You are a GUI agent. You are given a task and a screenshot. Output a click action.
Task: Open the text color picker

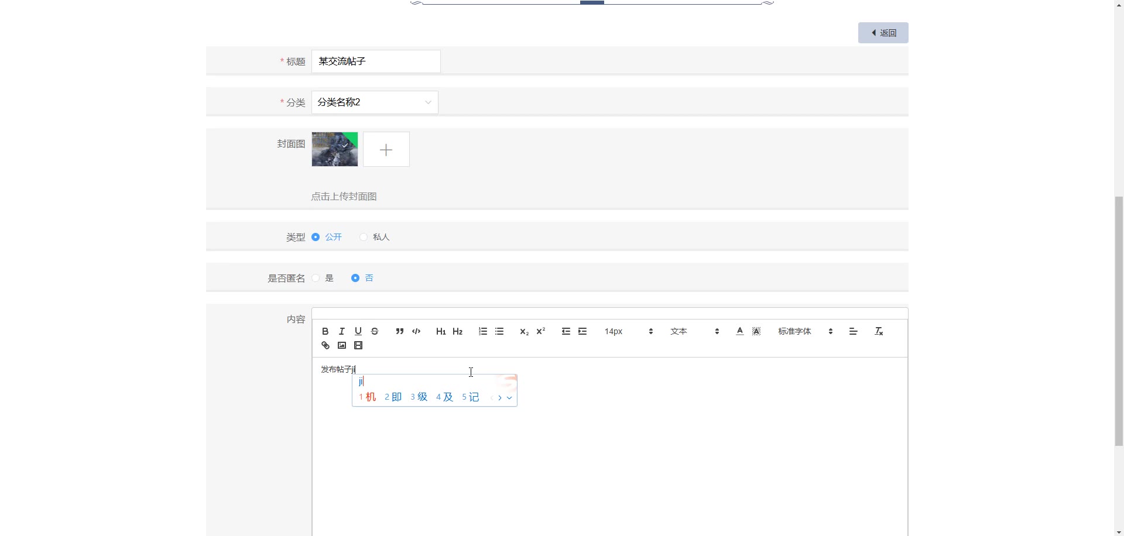(x=740, y=331)
